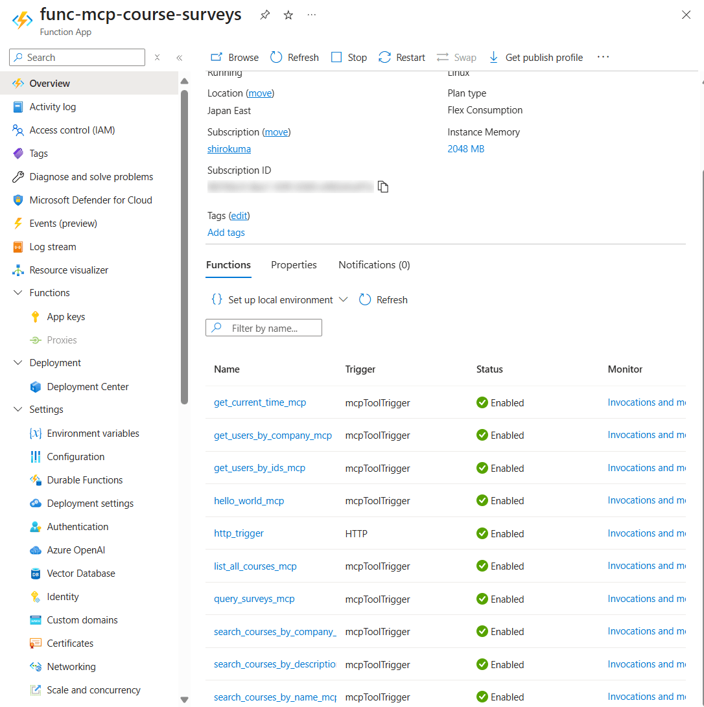Open query_surveys_mcp function

pyautogui.click(x=254, y=599)
